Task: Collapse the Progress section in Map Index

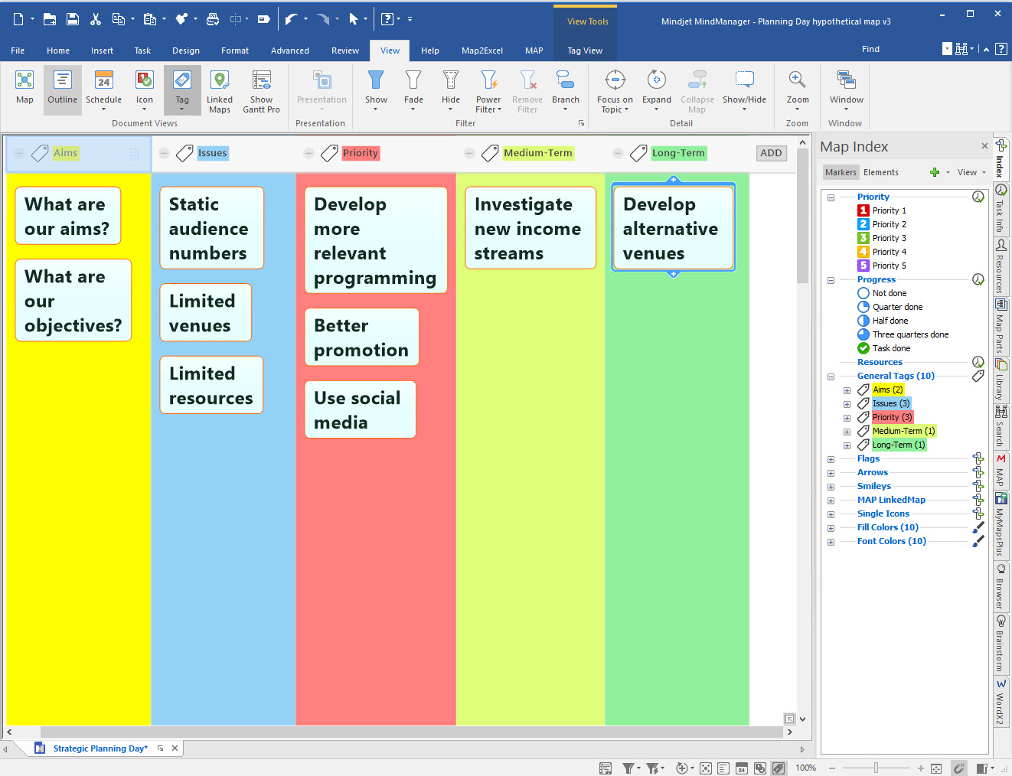Action: 831,279
